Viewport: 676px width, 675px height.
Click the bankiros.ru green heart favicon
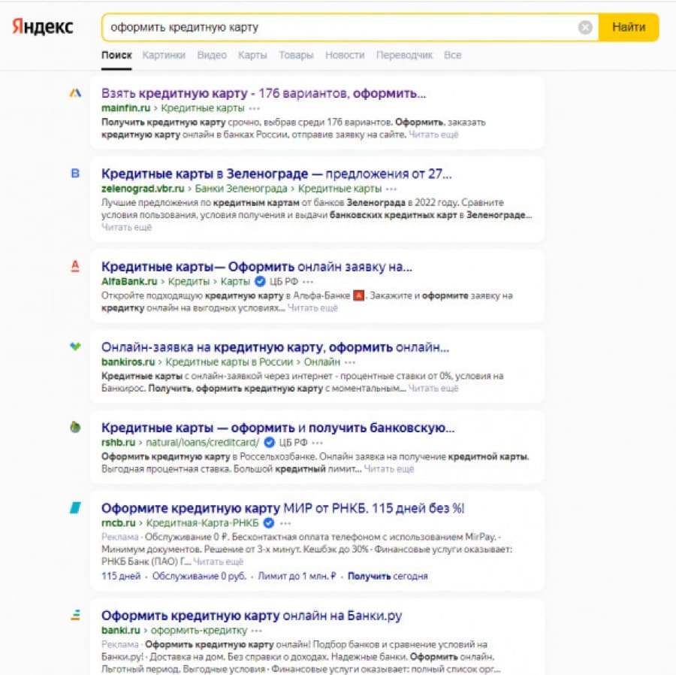coord(75,346)
